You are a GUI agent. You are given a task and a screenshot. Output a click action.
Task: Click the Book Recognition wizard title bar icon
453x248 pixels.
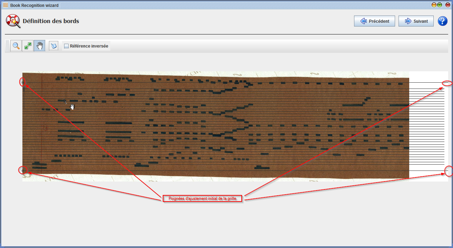click(6, 5)
